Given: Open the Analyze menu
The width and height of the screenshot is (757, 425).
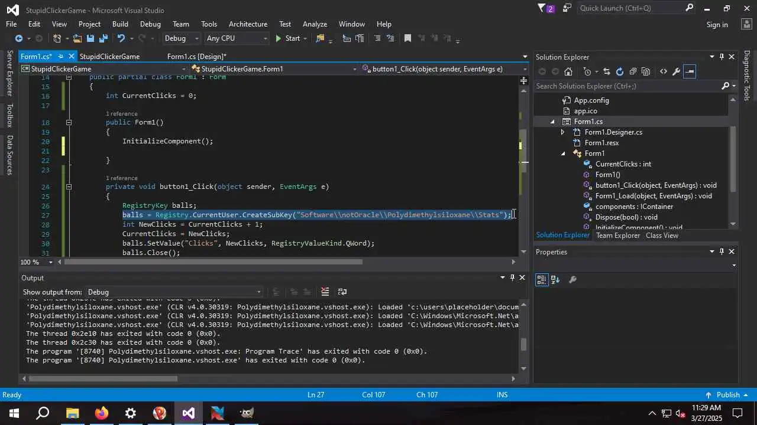Looking at the screenshot, I should click(x=315, y=24).
